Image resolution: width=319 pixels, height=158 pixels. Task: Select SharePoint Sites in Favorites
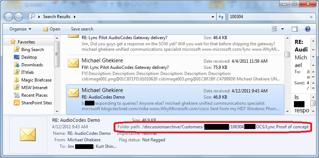tap(36, 103)
